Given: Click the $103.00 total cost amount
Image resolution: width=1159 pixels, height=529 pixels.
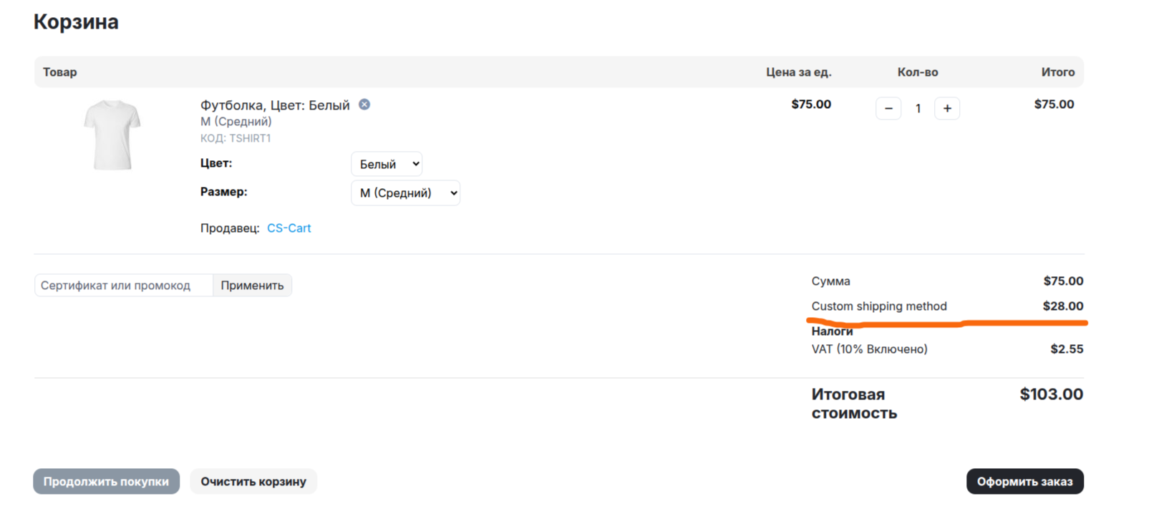Looking at the screenshot, I should click(x=1051, y=394).
